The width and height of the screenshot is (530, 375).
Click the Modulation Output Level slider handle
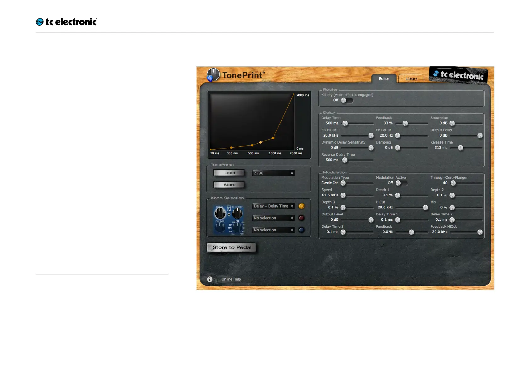click(371, 220)
